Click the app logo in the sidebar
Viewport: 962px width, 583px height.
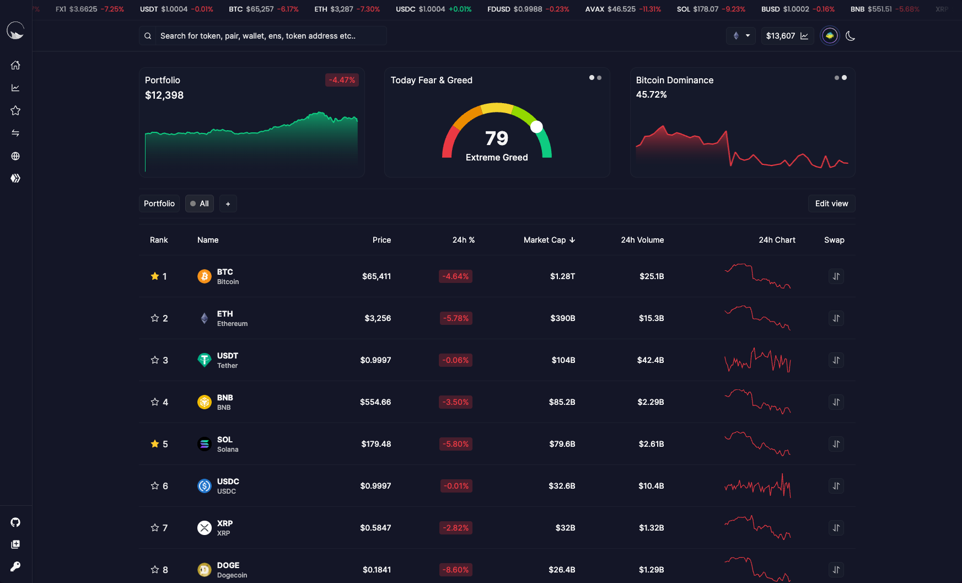pyautogui.click(x=15, y=31)
